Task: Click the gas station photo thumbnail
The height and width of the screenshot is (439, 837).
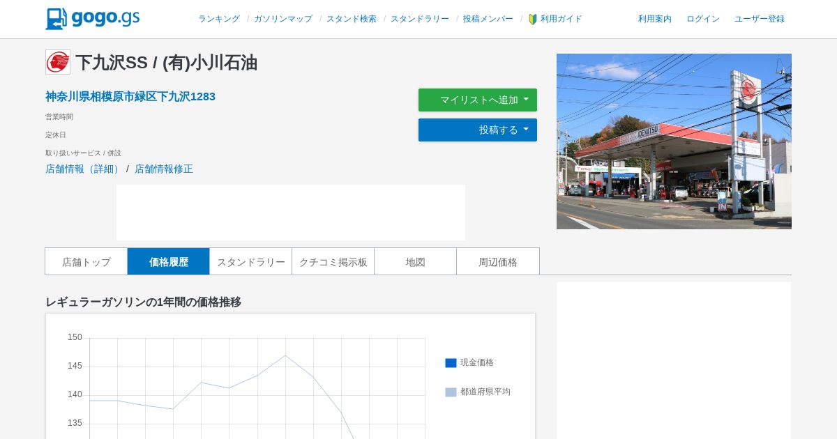Action: click(x=674, y=141)
